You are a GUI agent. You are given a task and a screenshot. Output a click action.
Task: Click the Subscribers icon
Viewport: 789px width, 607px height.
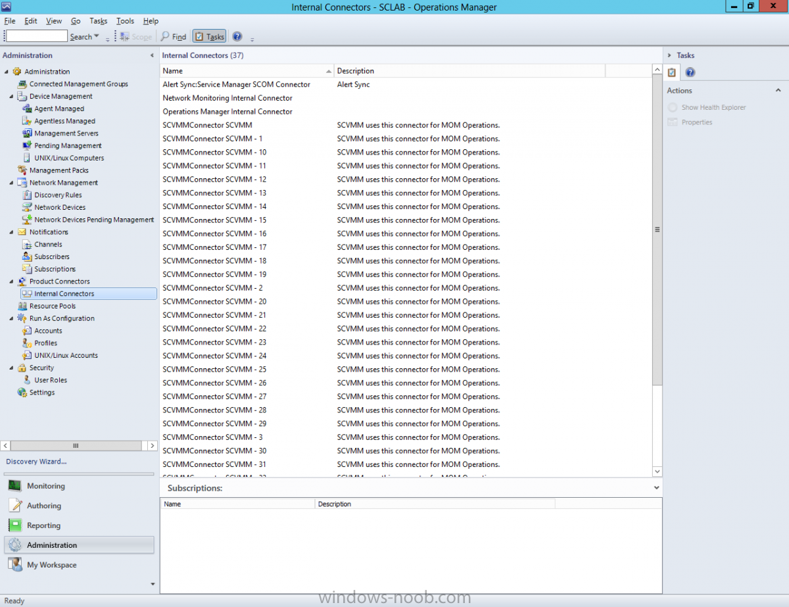click(27, 256)
